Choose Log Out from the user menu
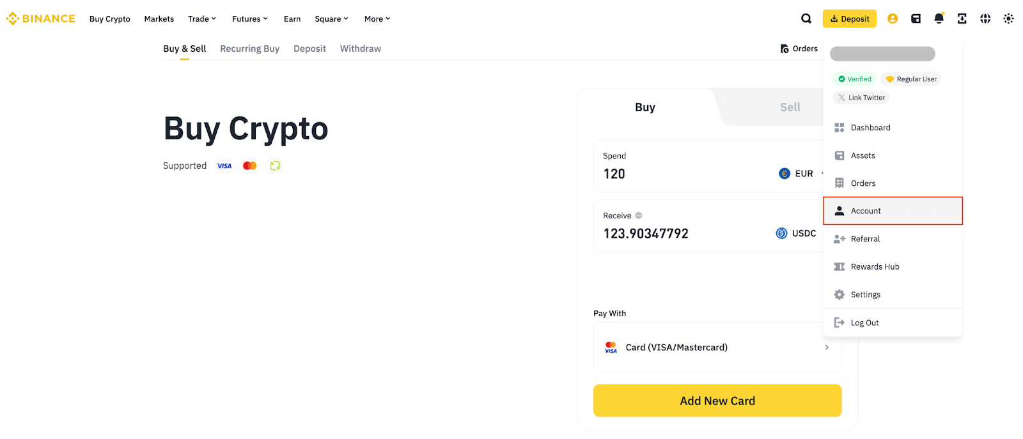 [864, 323]
